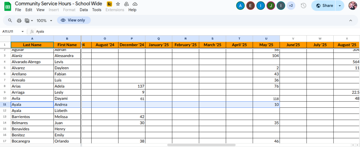The image size is (360, 147).
Task: Open the filter views icon
Action: point(27,20)
